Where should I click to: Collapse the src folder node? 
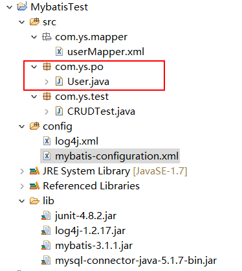22,22
